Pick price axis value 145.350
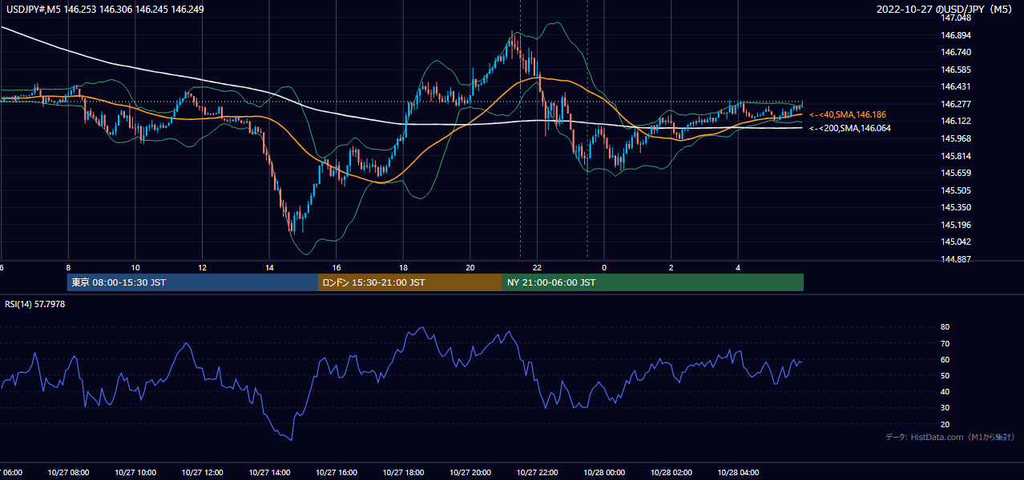The image size is (1024, 480). (957, 207)
